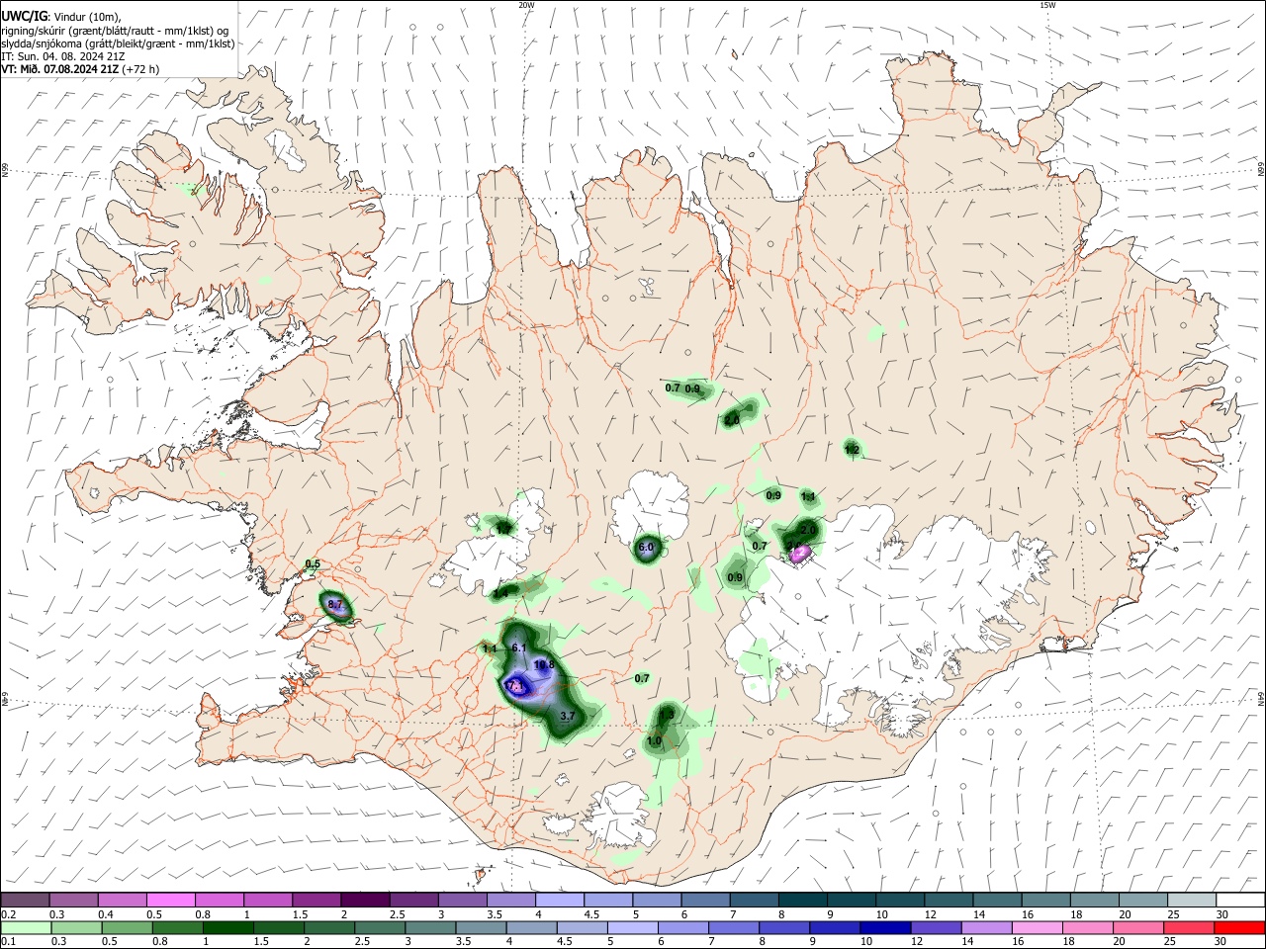
Task: Select bottom legend swatch between 18 and 20
Action: tap(1088, 927)
